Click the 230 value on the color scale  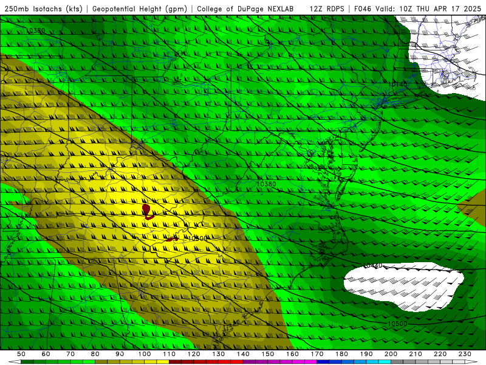point(465,354)
